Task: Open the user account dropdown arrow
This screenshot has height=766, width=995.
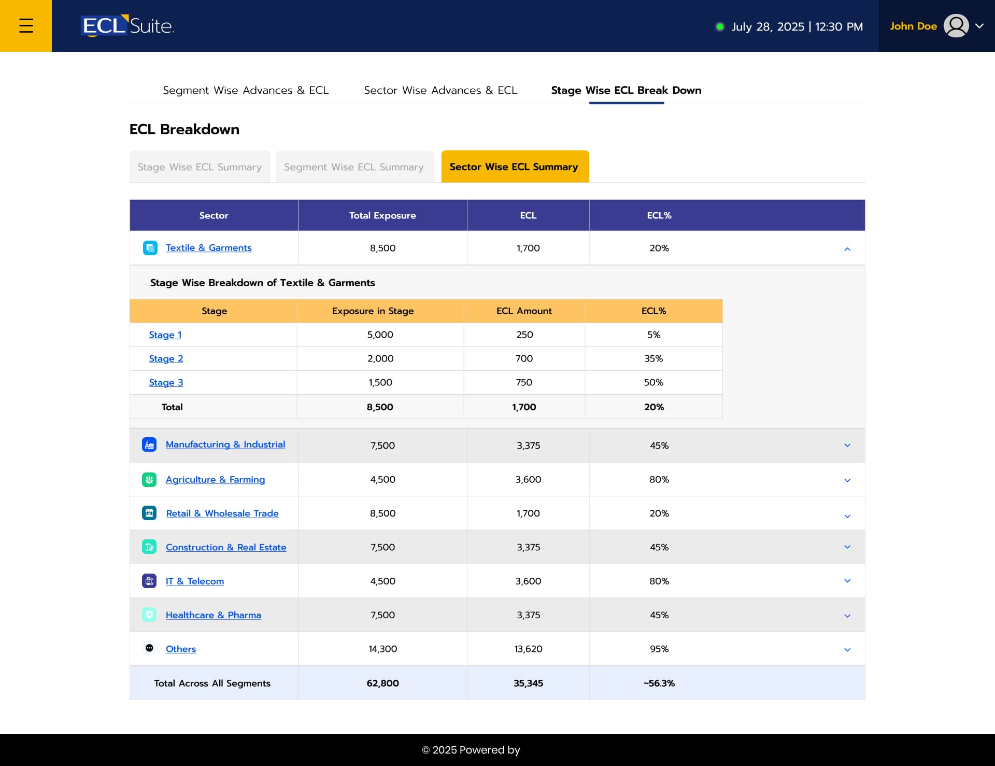Action: click(x=979, y=26)
